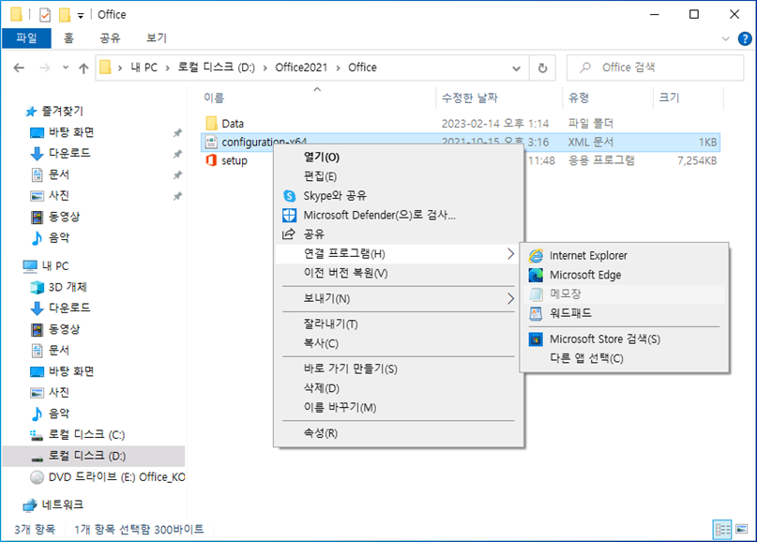
Task: Open 로컬 디스크 (C:) in sidebar
Action: 86,435
